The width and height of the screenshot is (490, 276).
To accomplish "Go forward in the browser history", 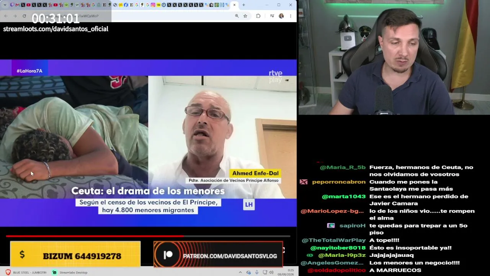I will click(x=15, y=16).
